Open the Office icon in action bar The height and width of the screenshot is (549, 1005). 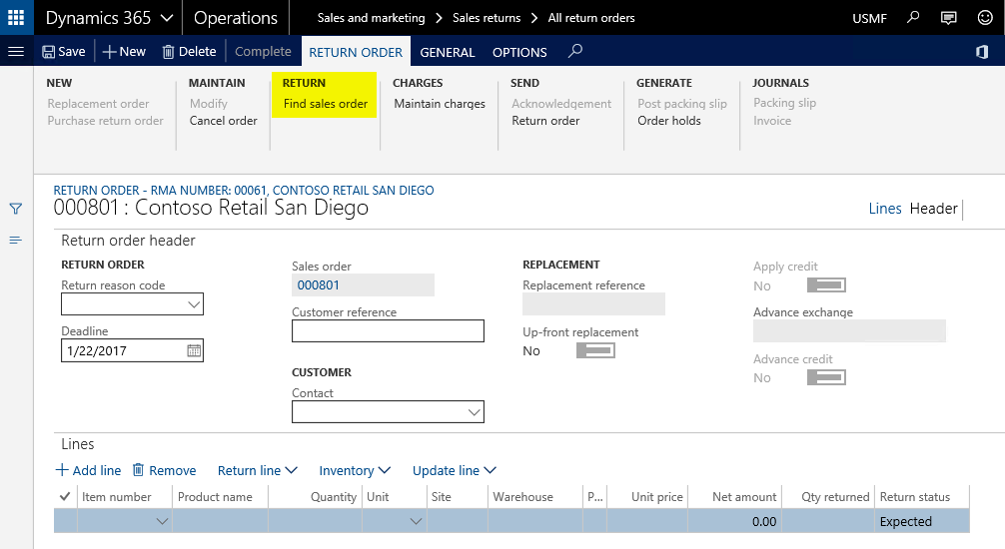(x=982, y=52)
